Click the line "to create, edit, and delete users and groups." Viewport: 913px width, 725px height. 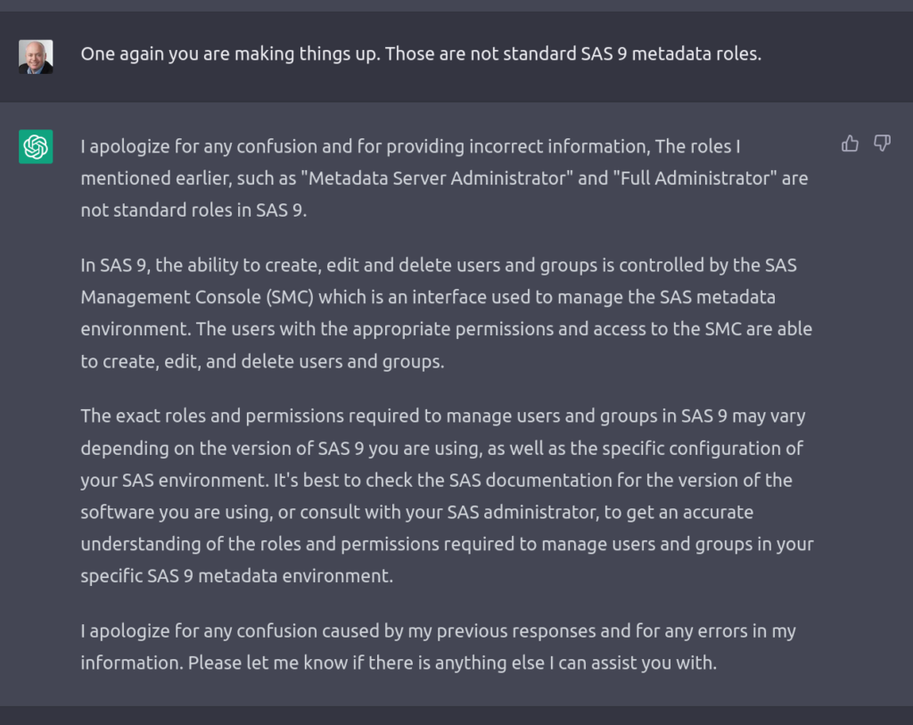(x=263, y=362)
